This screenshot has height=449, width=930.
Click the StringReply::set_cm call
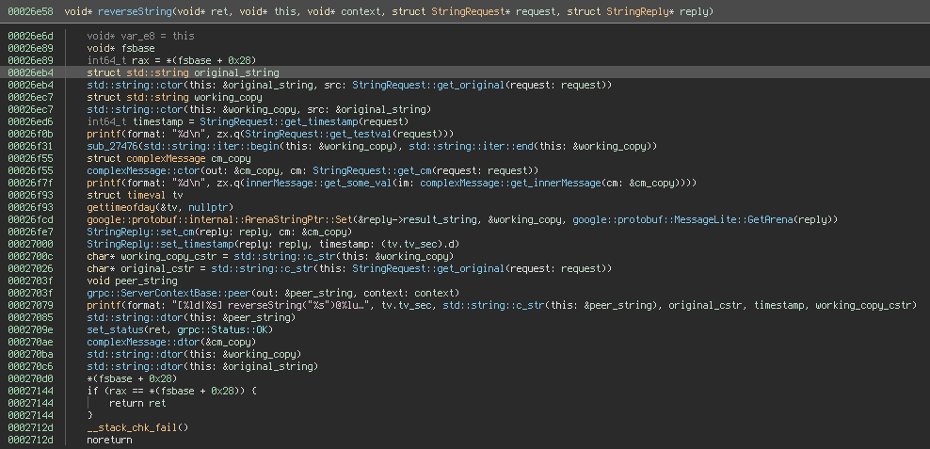tap(125, 231)
